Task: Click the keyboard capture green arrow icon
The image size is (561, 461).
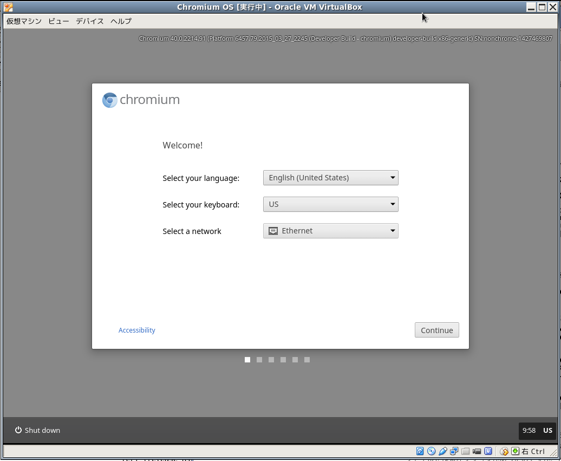Action: (x=515, y=451)
